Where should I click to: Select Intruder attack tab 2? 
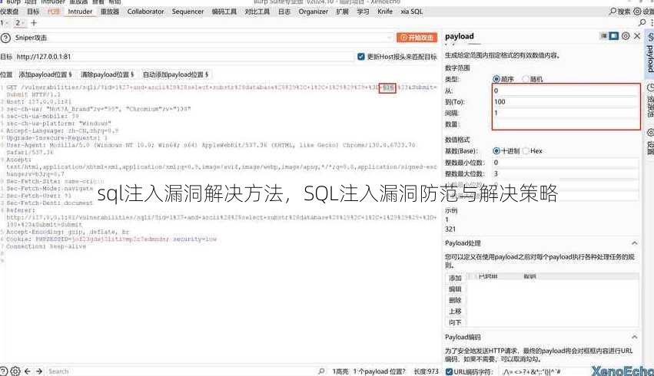(x=18, y=23)
